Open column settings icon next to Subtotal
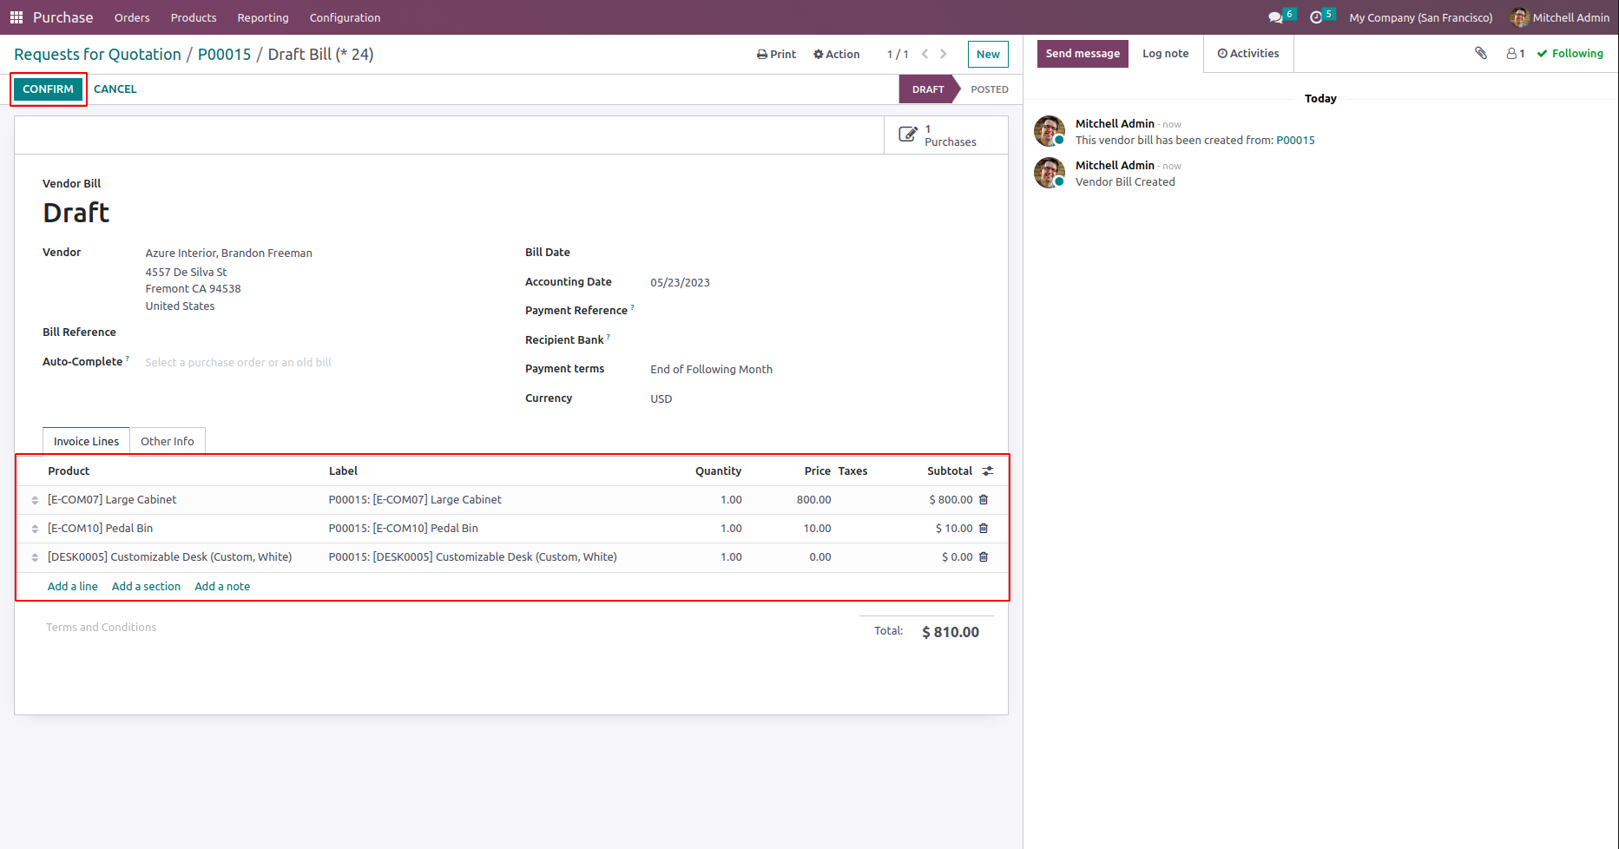The height and width of the screenshot is (849, 1619). coord(987,471)
